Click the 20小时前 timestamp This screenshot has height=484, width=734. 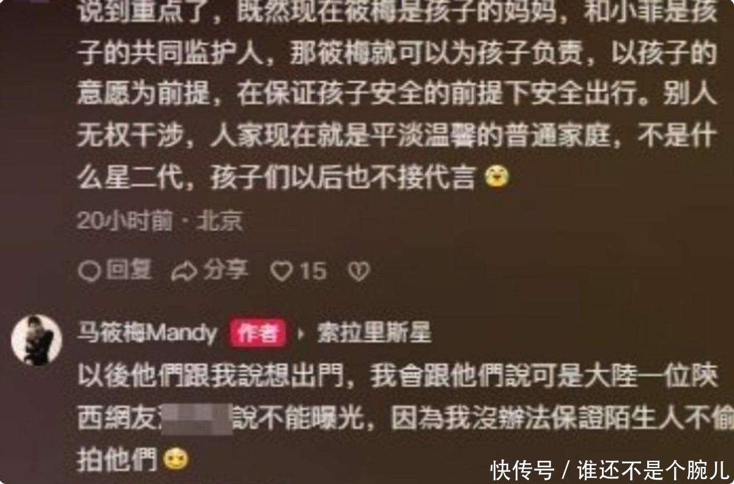[x=125, y=222]
